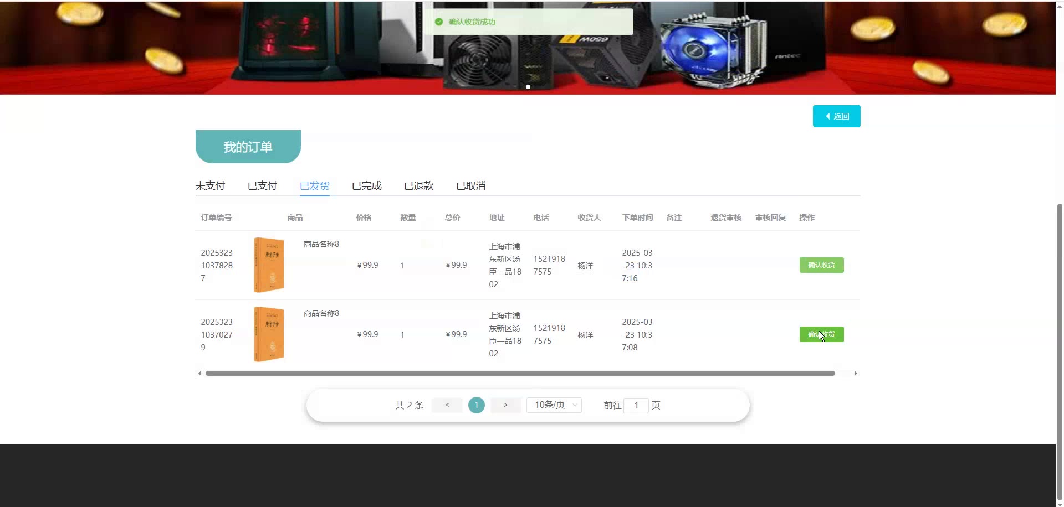Click the success checkmark icon in notification
This screenshot has height=507, width=1064.
click(439, 22)
